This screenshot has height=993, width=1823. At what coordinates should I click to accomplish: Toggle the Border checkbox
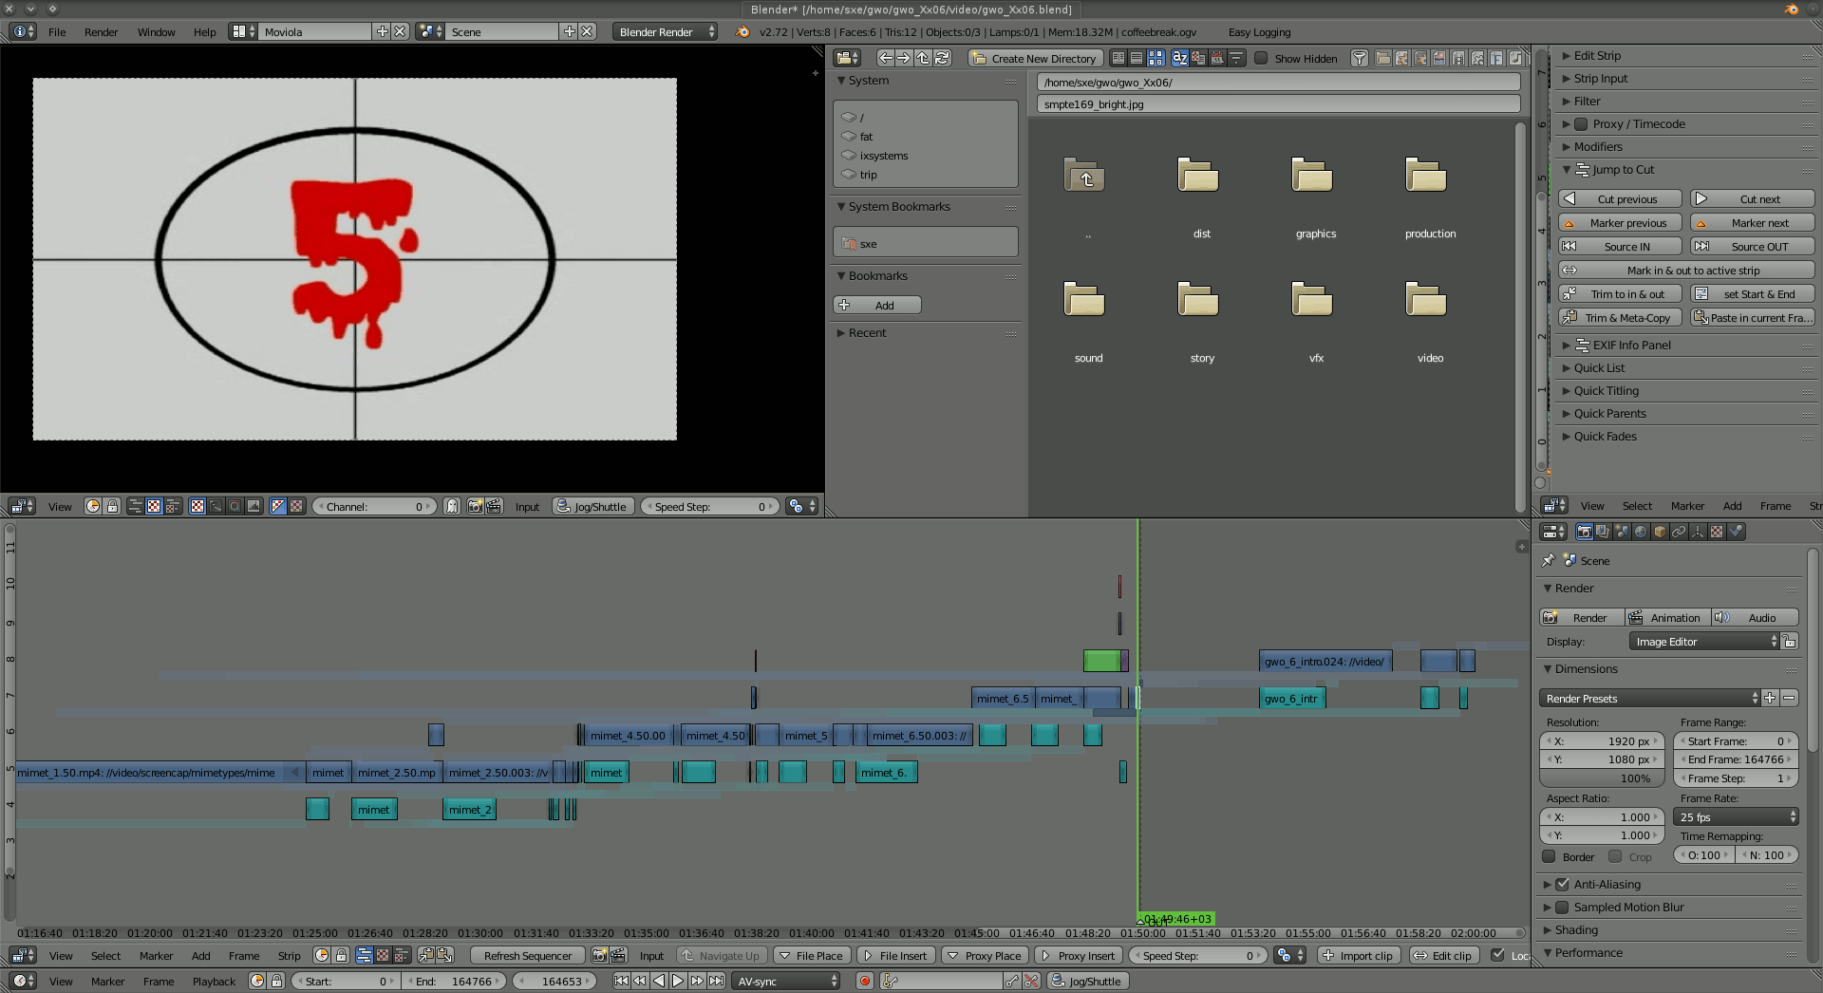tap(1550, 856)
